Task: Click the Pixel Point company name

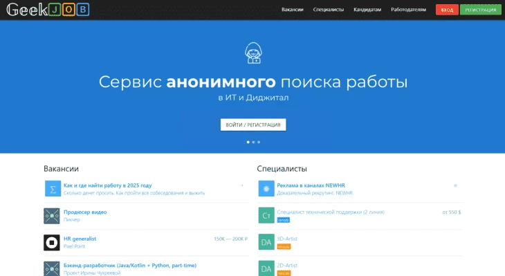Action: [x=74, y=246]
